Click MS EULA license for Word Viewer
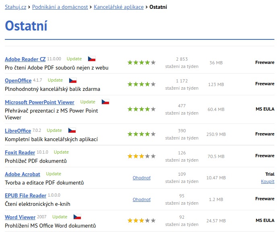Viewport: 278px width, 232px height. (x=265, y=220)
